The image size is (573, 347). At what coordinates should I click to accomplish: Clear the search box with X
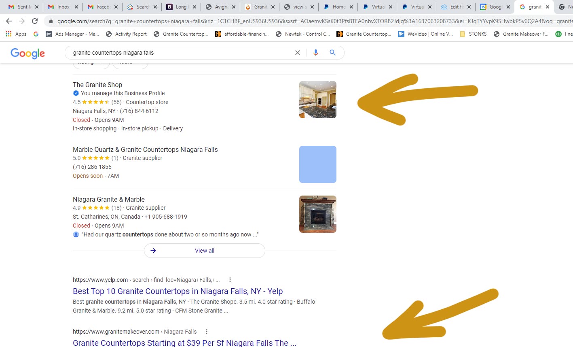coord(298,53)
